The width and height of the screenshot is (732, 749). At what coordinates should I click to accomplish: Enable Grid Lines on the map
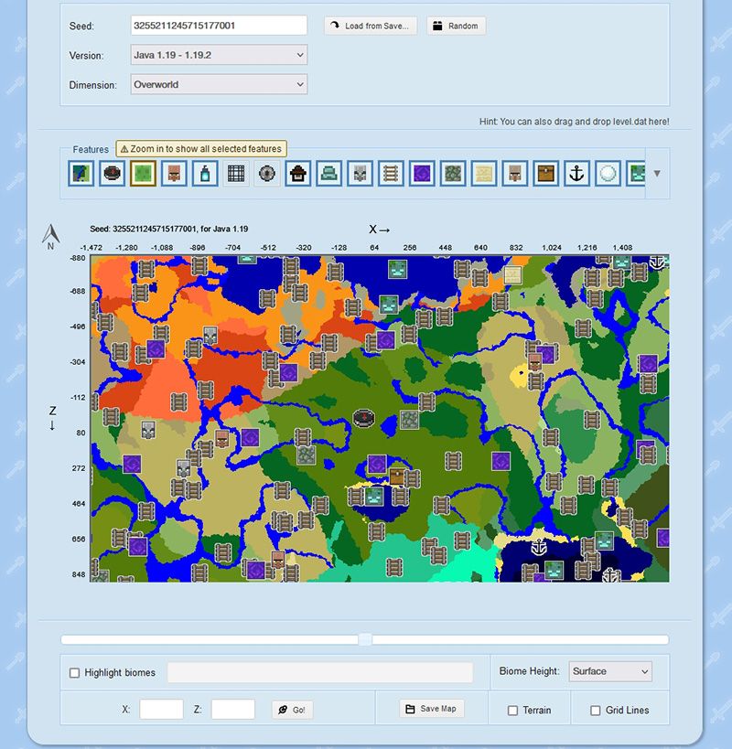click(x=595, y=709)
